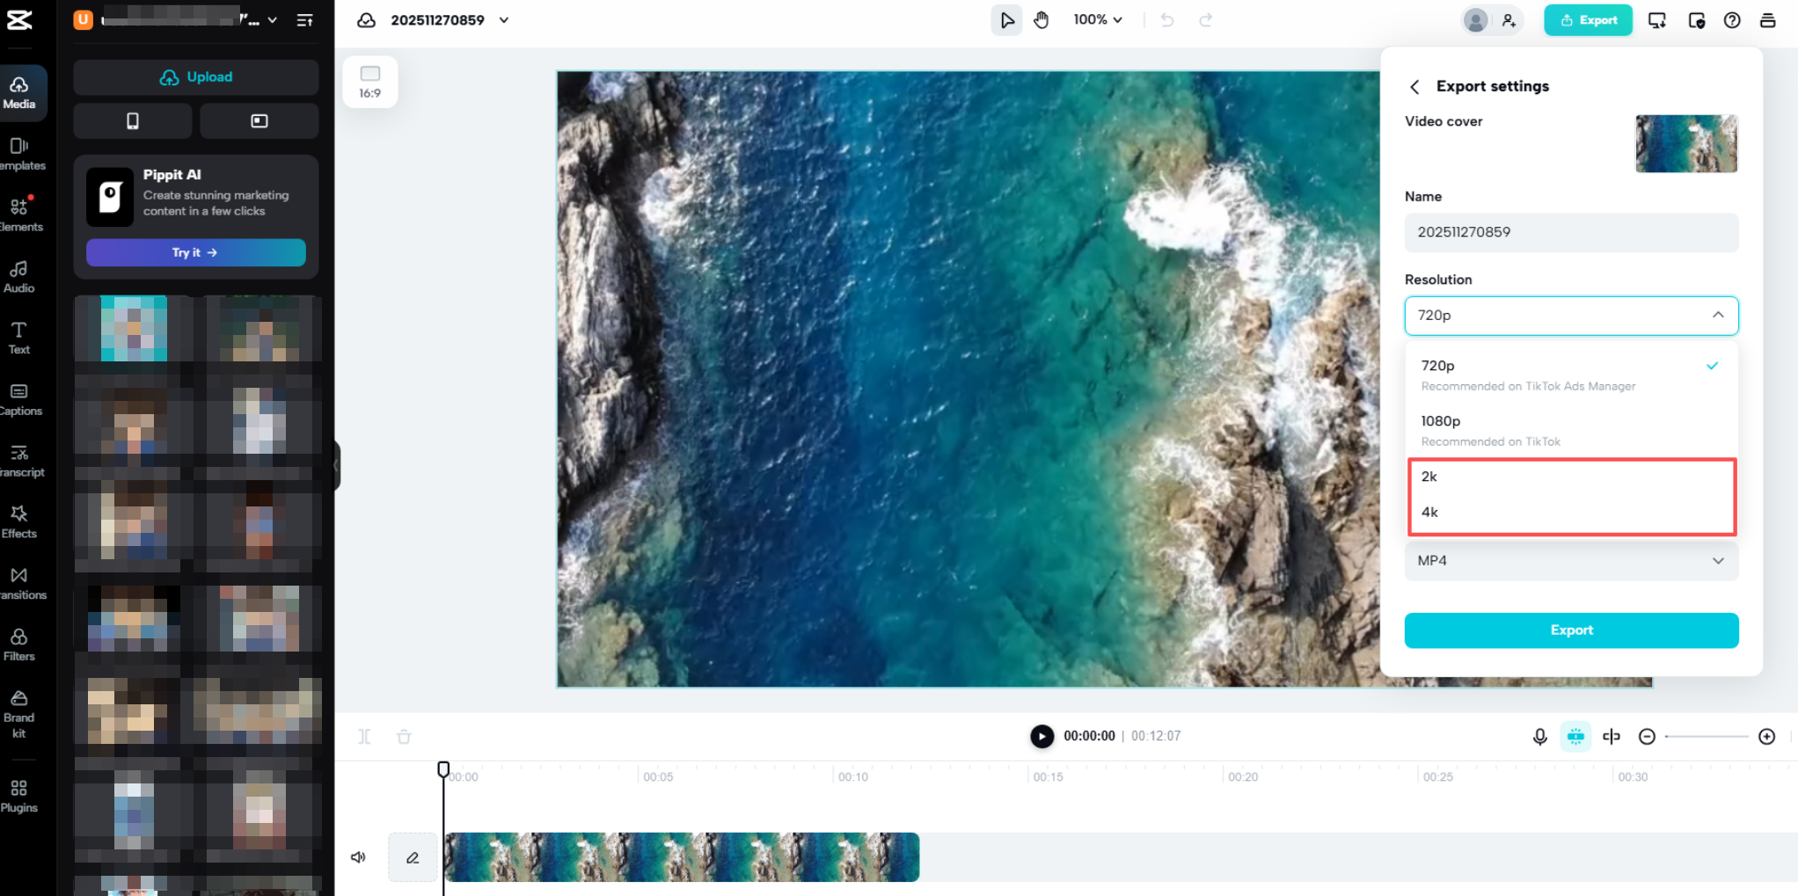Open the MP4 format dropdown
Image resolution: width=1798 pixels, height=896 pixels.
1571,560
